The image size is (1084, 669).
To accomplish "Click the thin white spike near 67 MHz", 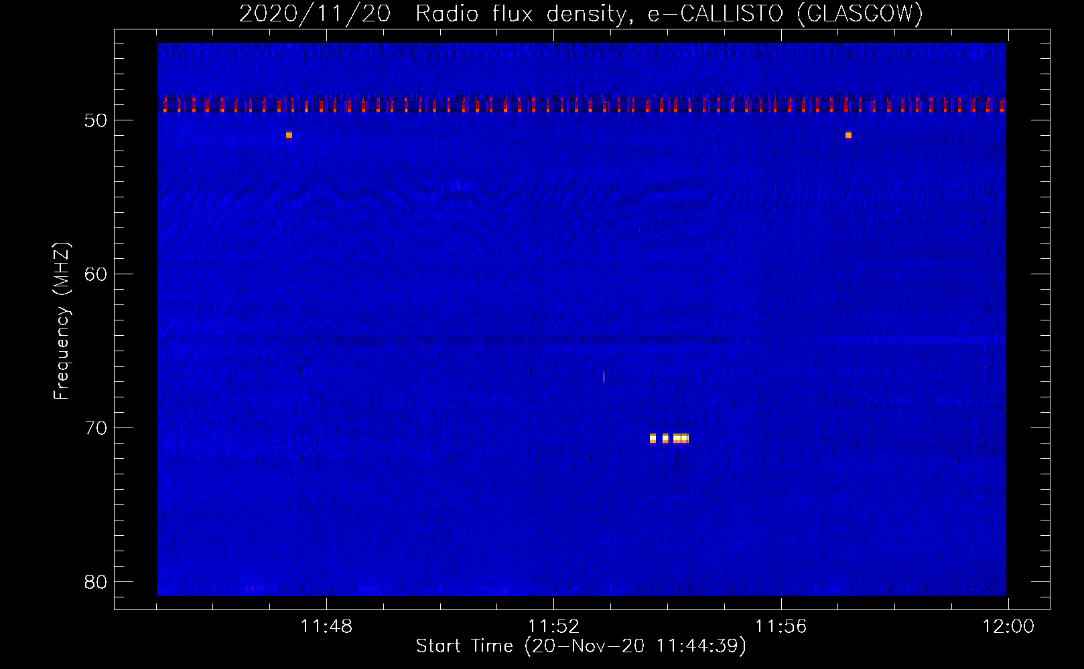I will 604,377.
